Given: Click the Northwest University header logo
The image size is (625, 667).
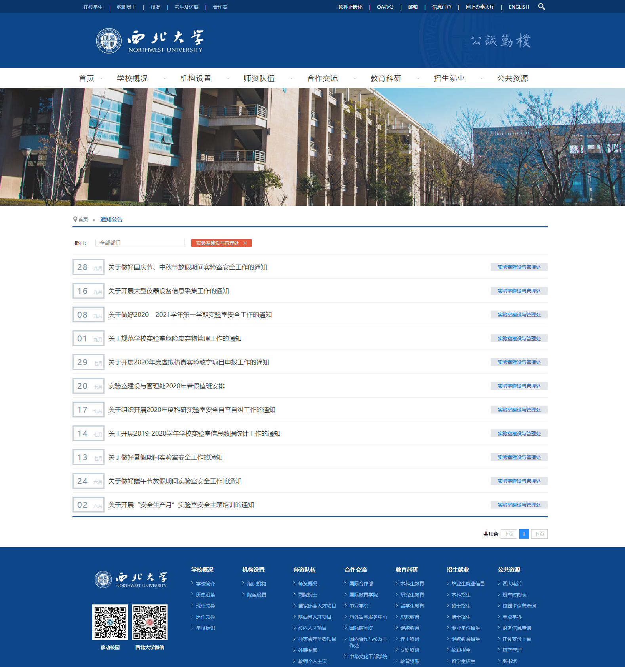Looking at the screenshot, I should [x=150, y=41].
